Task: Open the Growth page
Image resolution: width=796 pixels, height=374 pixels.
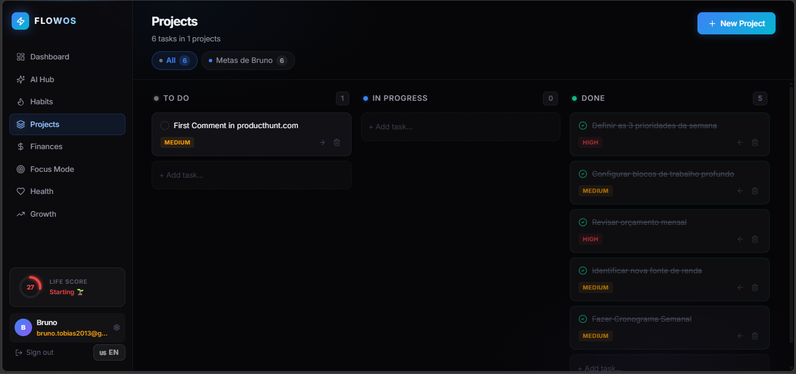Action: (x=67, y=214)
